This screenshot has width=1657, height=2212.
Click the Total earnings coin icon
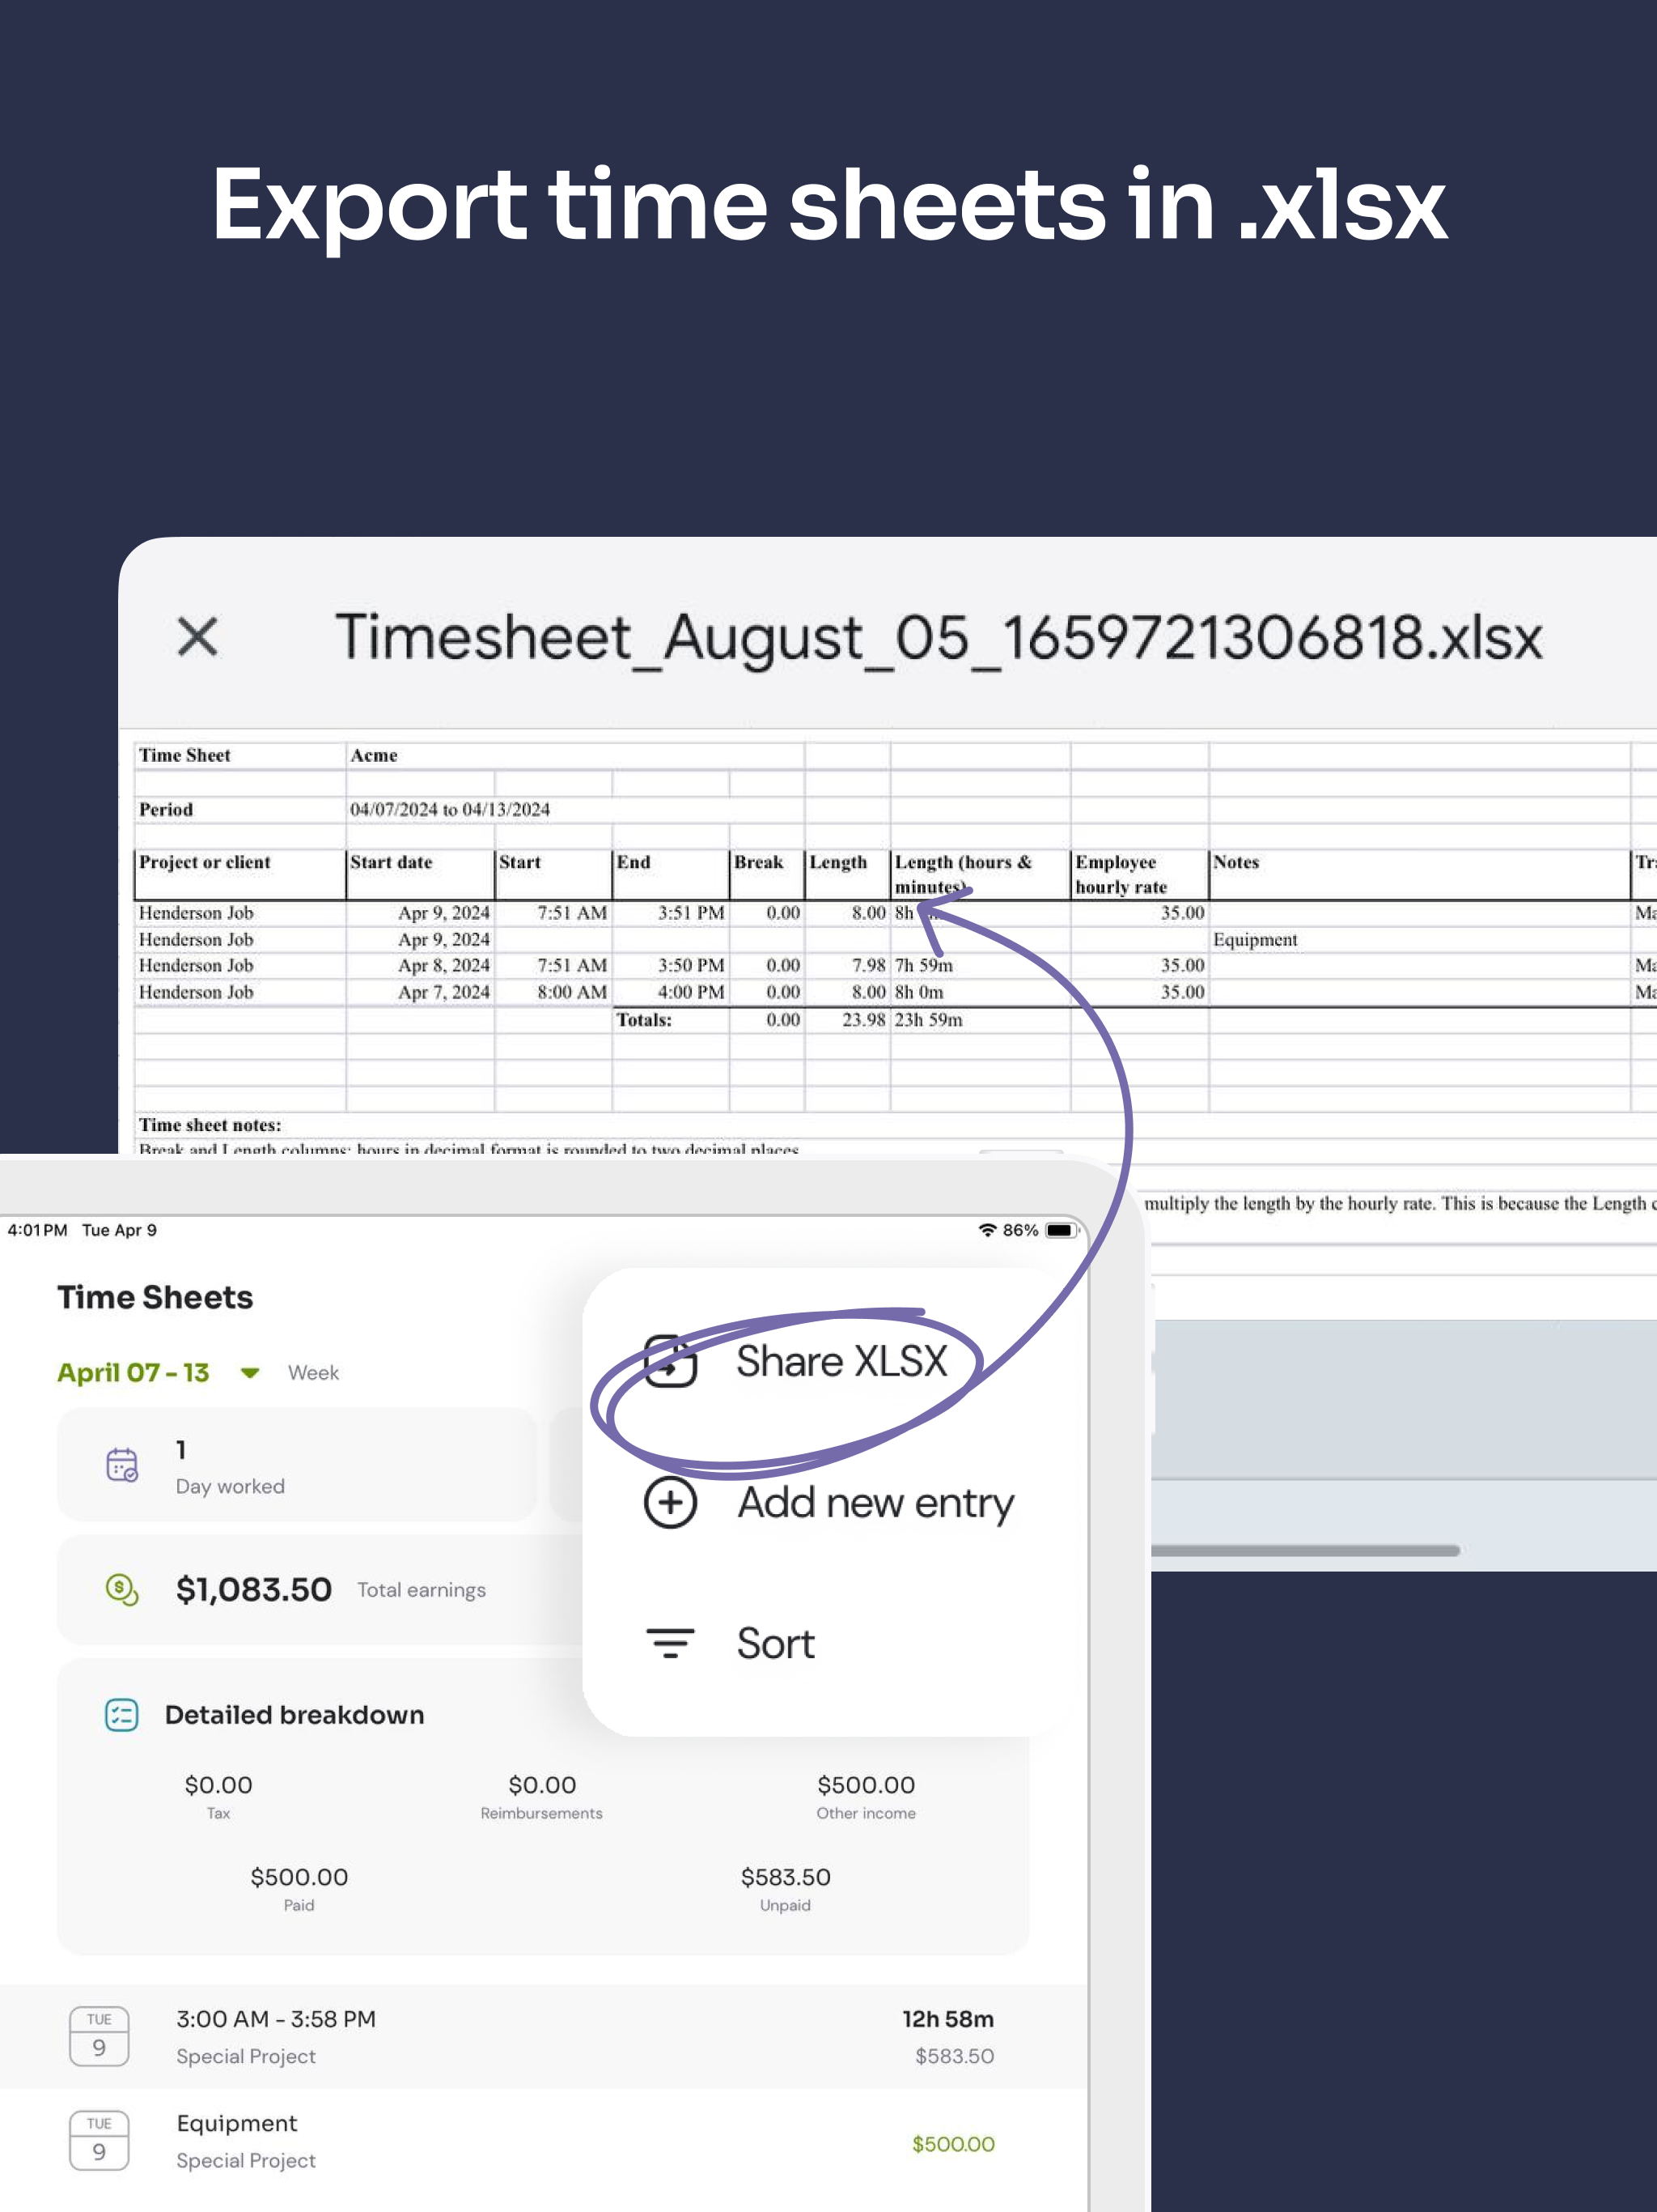122,1589
